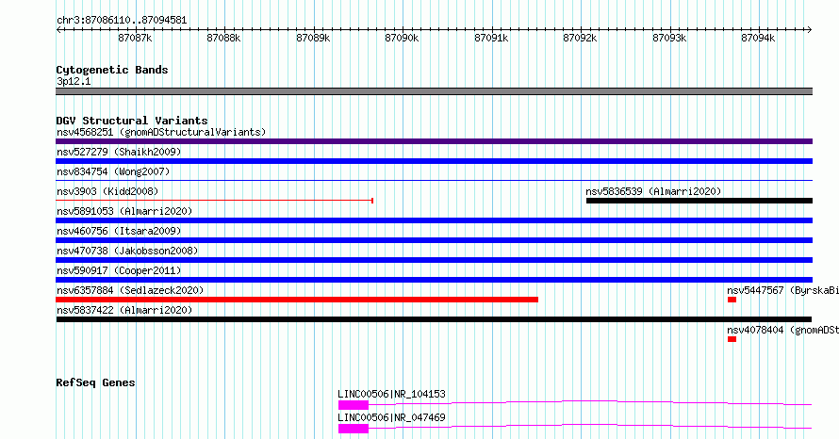The height and width of the screenshot is (439, 839).
Task: Click the 87089k ruler tick label
Action: 313,38
